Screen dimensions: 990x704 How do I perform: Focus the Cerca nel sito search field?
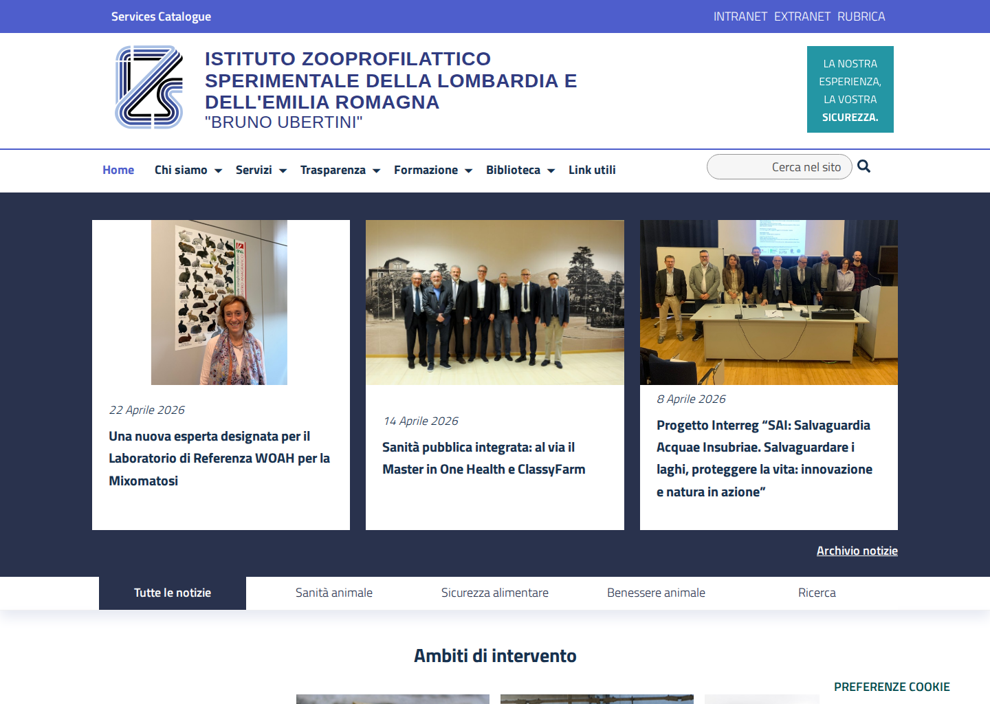click(x=780, y=167)
